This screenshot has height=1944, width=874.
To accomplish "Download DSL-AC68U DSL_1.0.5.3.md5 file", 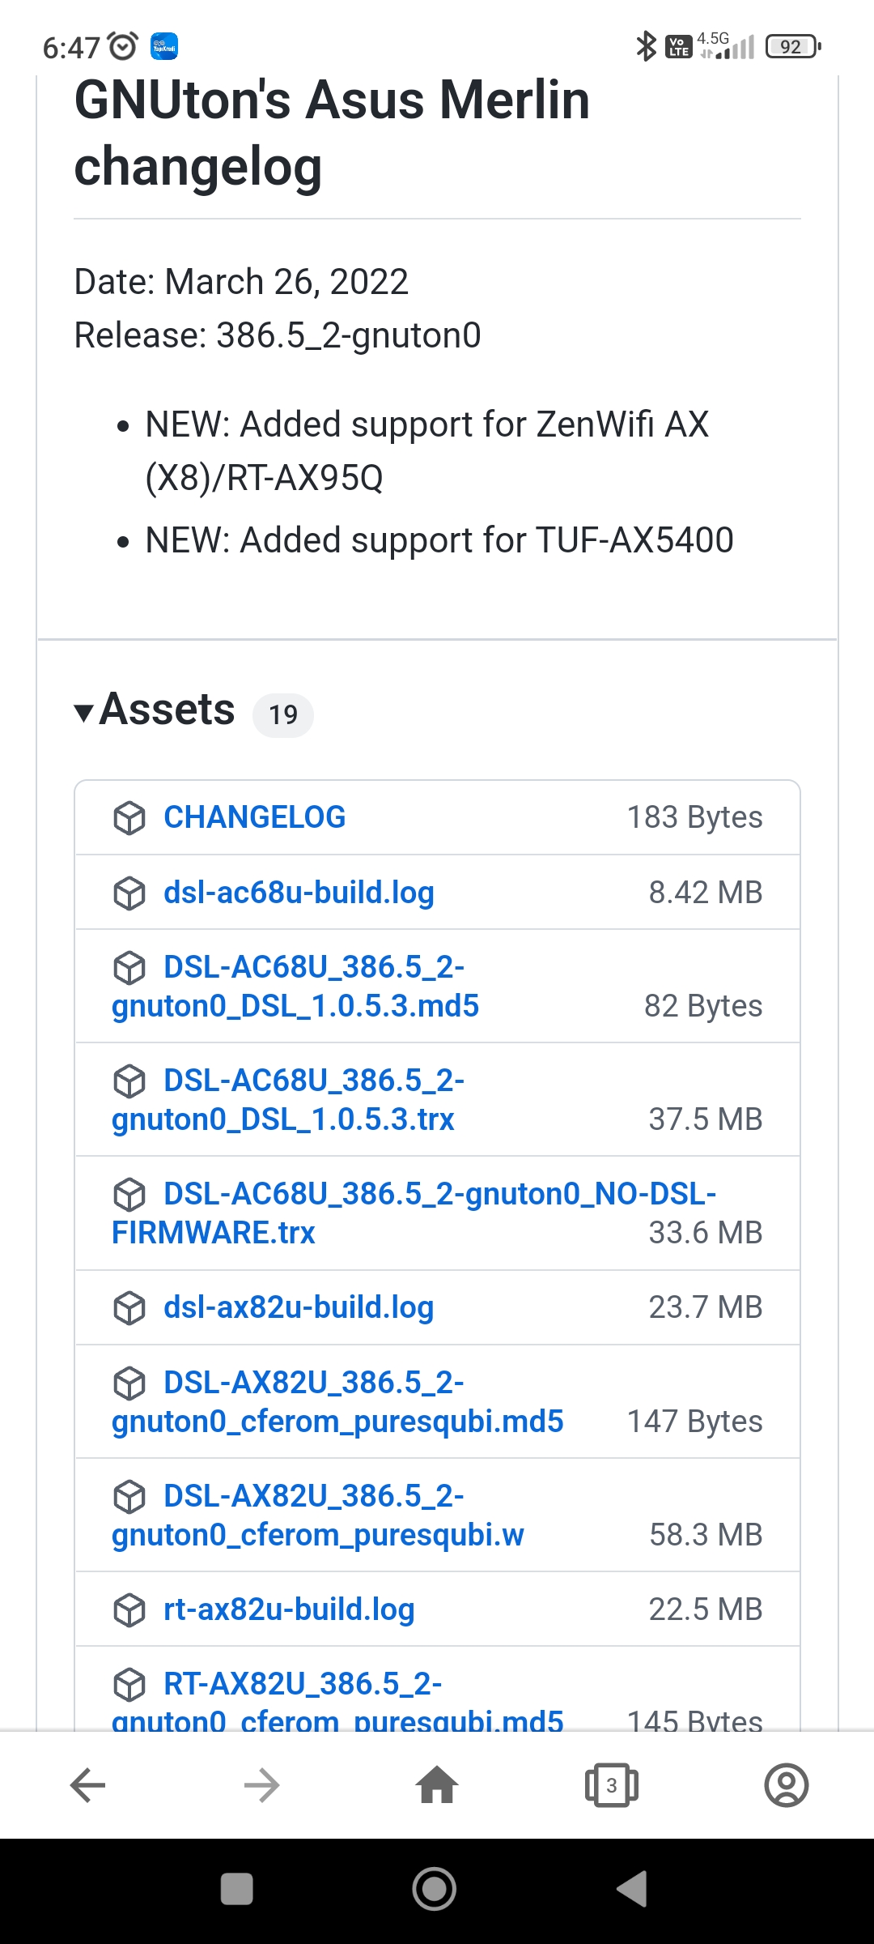I will [295, 987].
